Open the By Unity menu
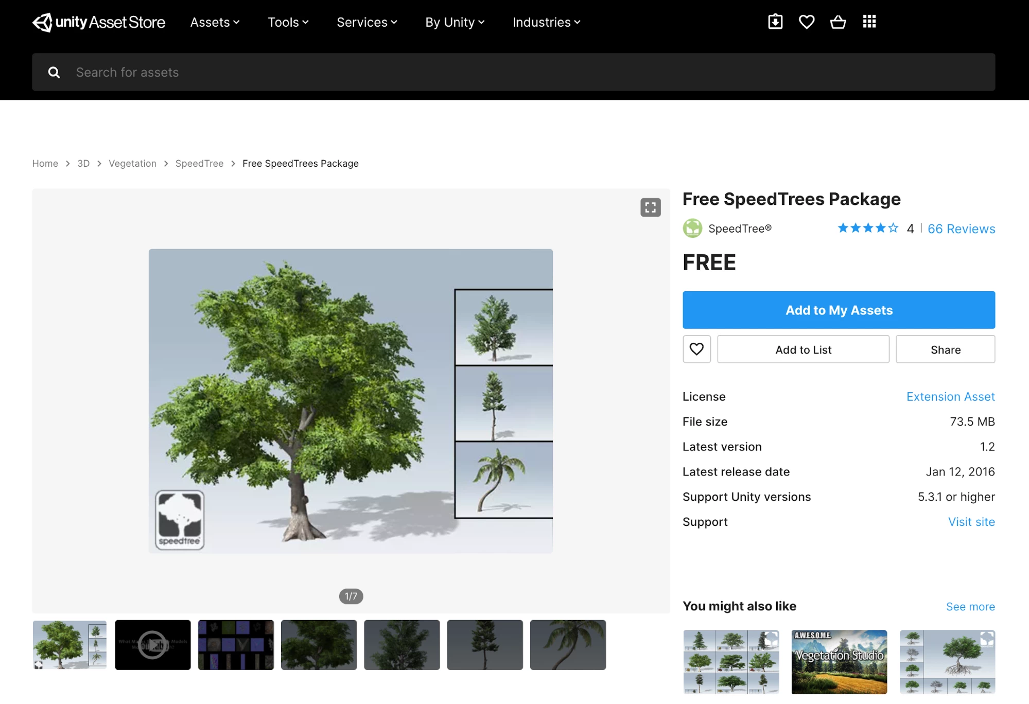 [x=455, y=22]
